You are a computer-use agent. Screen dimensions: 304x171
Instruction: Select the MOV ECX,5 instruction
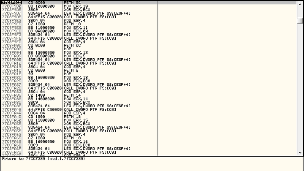click(75, 56)
